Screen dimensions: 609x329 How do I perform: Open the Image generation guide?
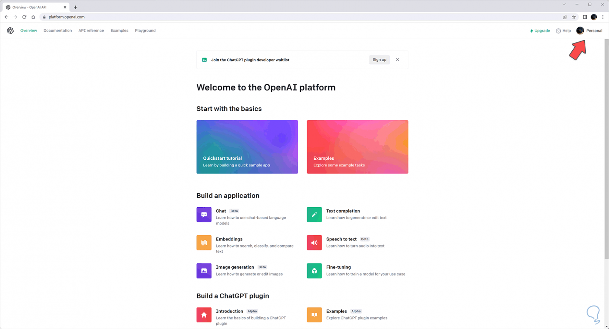(x=235, y=267)
